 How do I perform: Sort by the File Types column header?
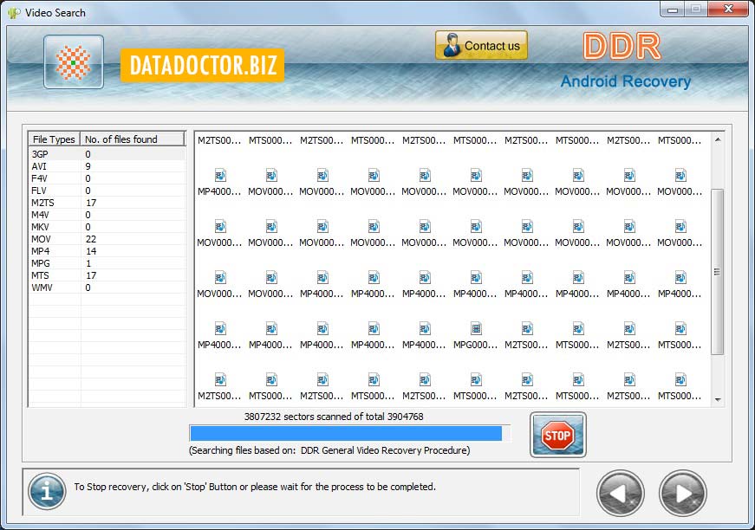[x=54, y=139]
